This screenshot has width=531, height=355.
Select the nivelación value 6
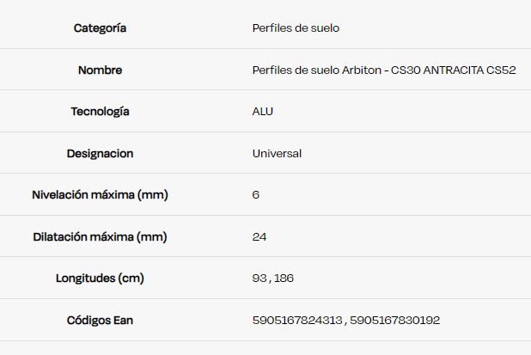(x=256, y=195)
